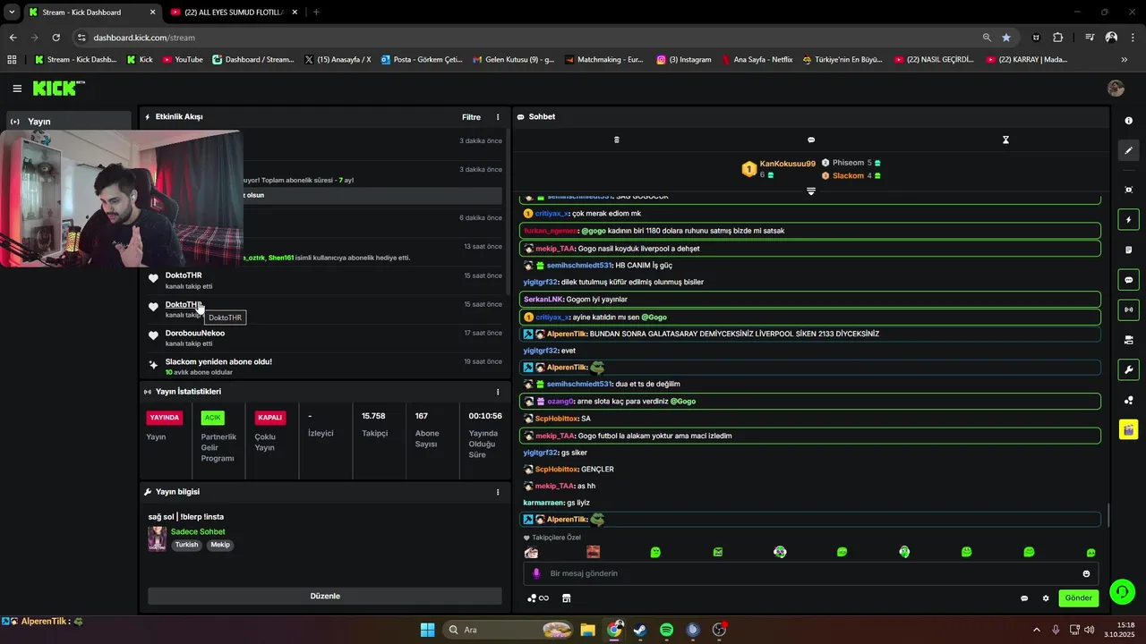Expand the bookmarks overflow chevron
The image size is (1146, 644).
click(x=1125, y=60)
